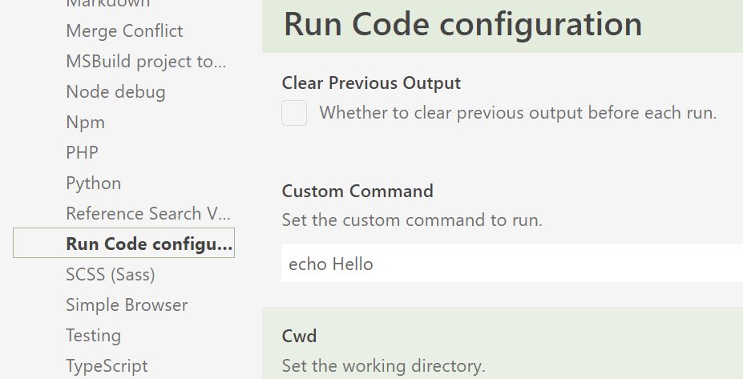Click the Custom Command input field
The width and height of the screenshot is (743, 379).
click(511, 264)
